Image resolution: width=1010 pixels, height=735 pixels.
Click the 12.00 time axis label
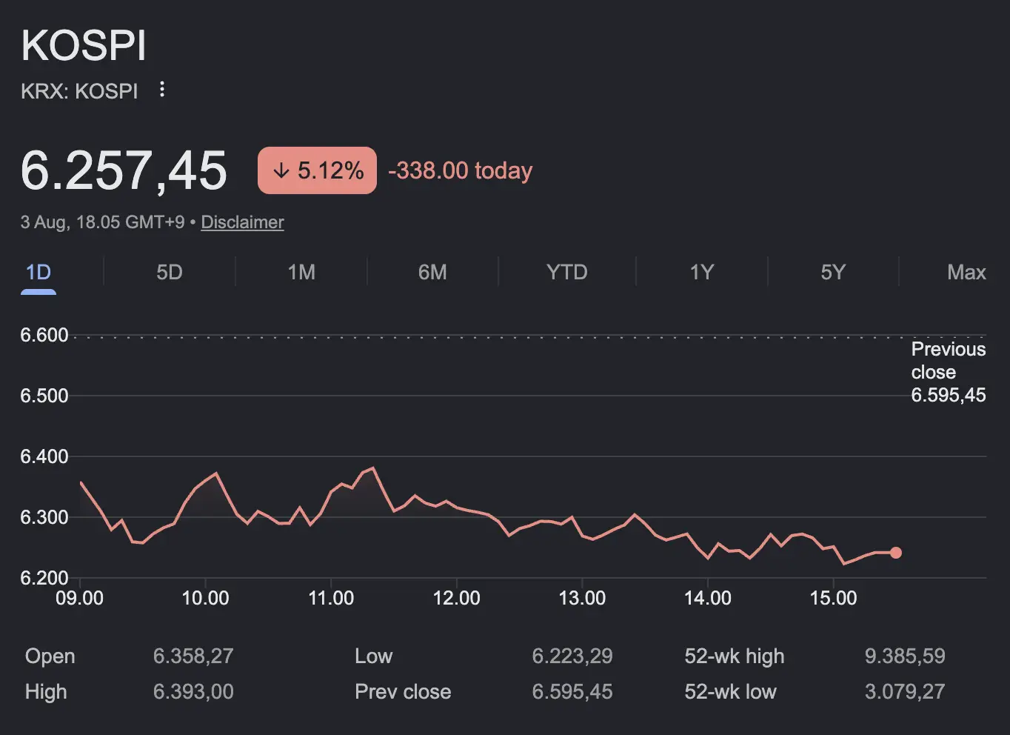point(457,598)
